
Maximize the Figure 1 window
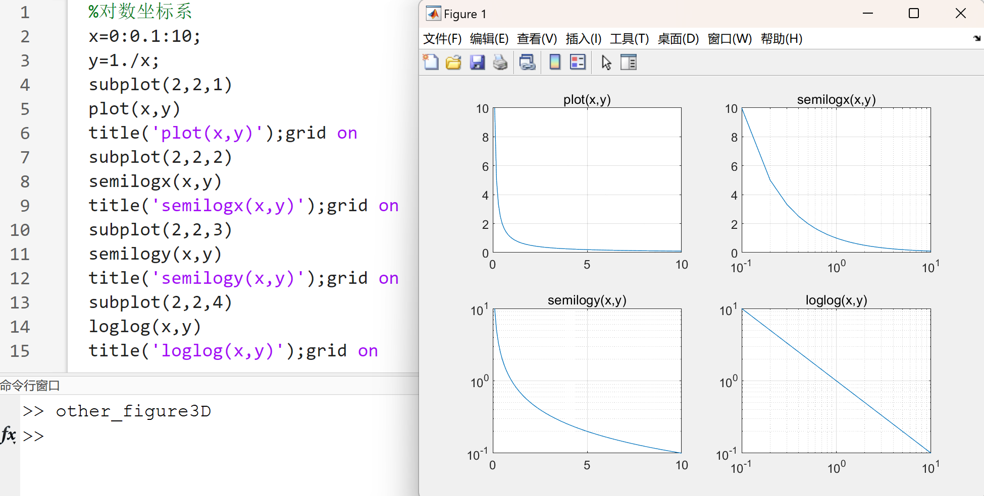[914, 14]
